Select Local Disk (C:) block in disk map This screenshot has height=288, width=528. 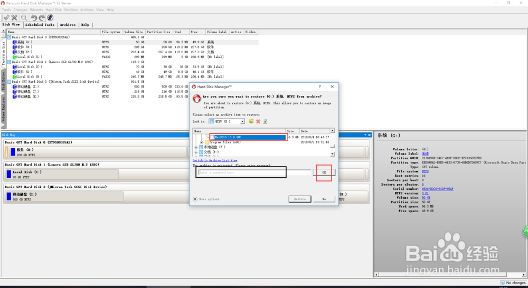coord(62,174)
